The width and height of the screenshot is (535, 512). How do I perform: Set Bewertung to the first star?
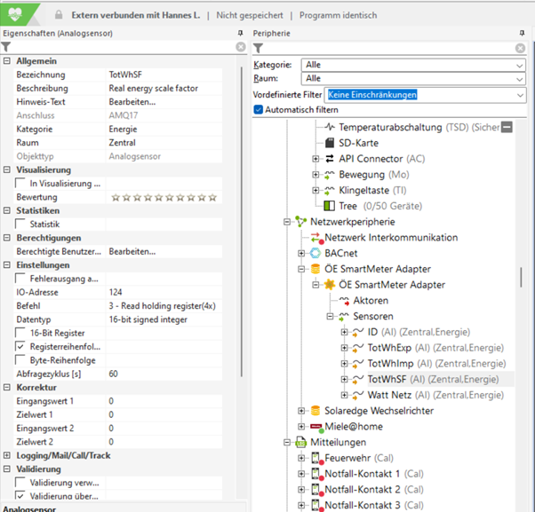116,197
